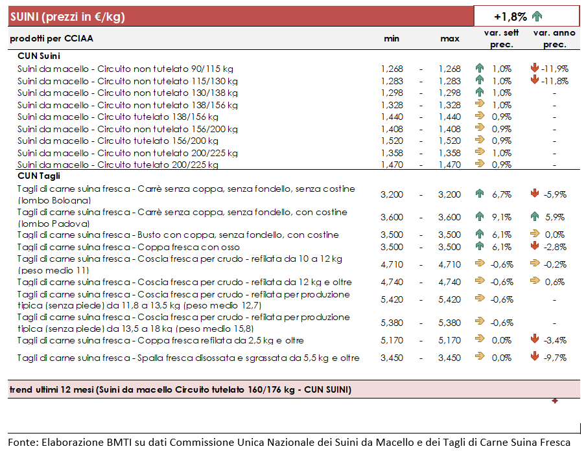Viewport: 586px width, 451px height.
Task: Click weekly variation 6,7% value
Action: coord(502,194)
